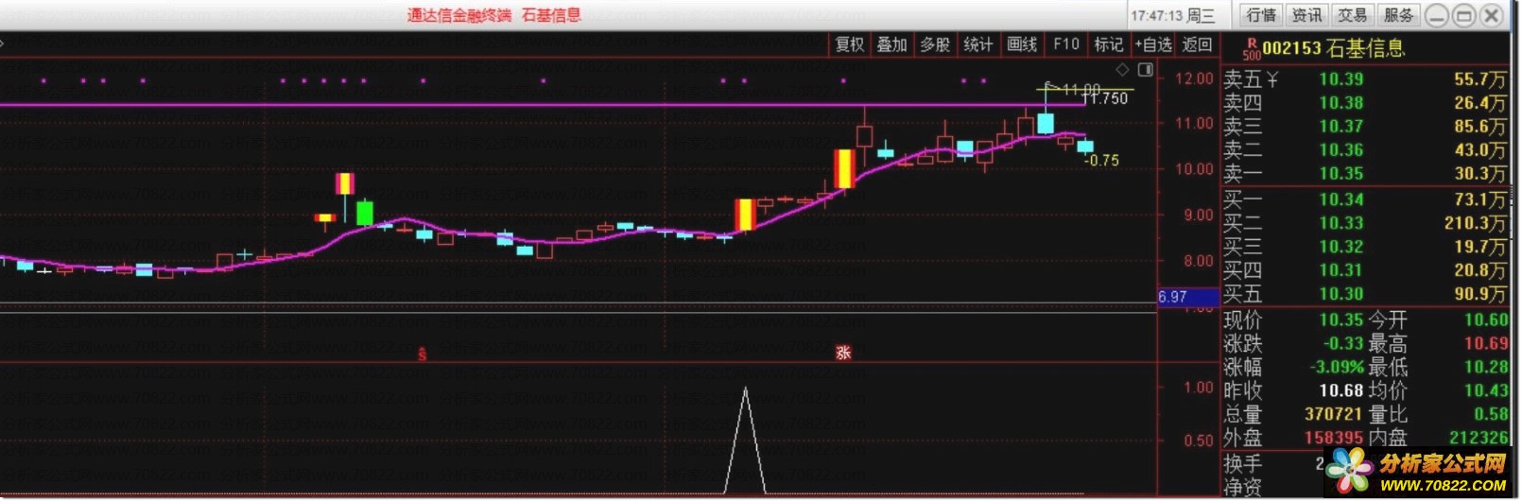Click 最低 value 10.28
This screenshot has width=1522, height=501.
point(1486,367)
